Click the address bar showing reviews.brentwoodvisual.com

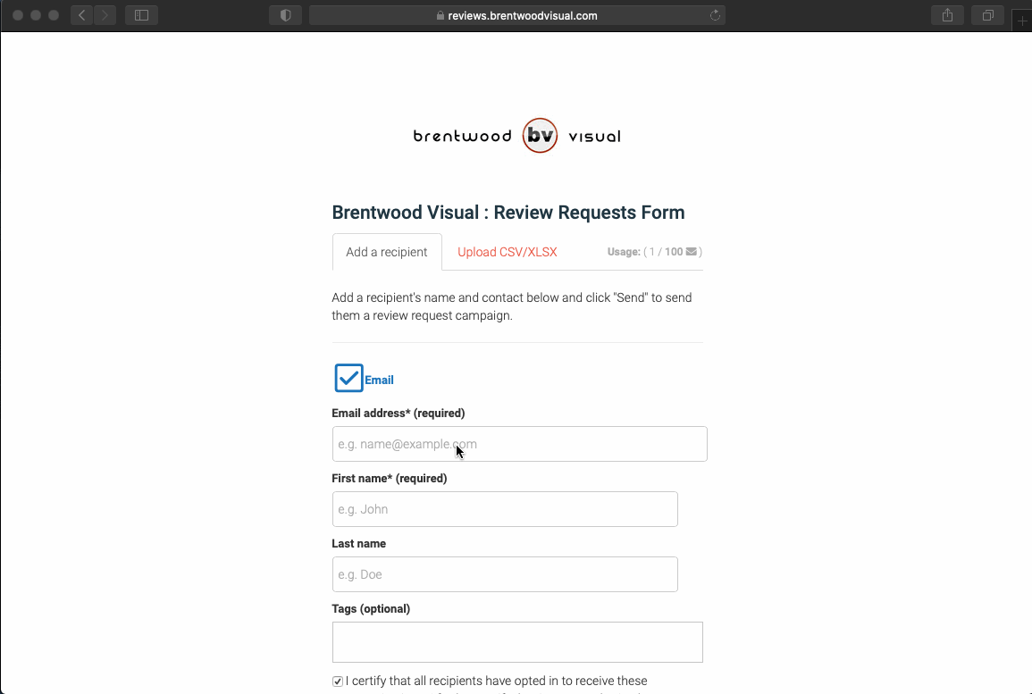(x=516, y=15)
